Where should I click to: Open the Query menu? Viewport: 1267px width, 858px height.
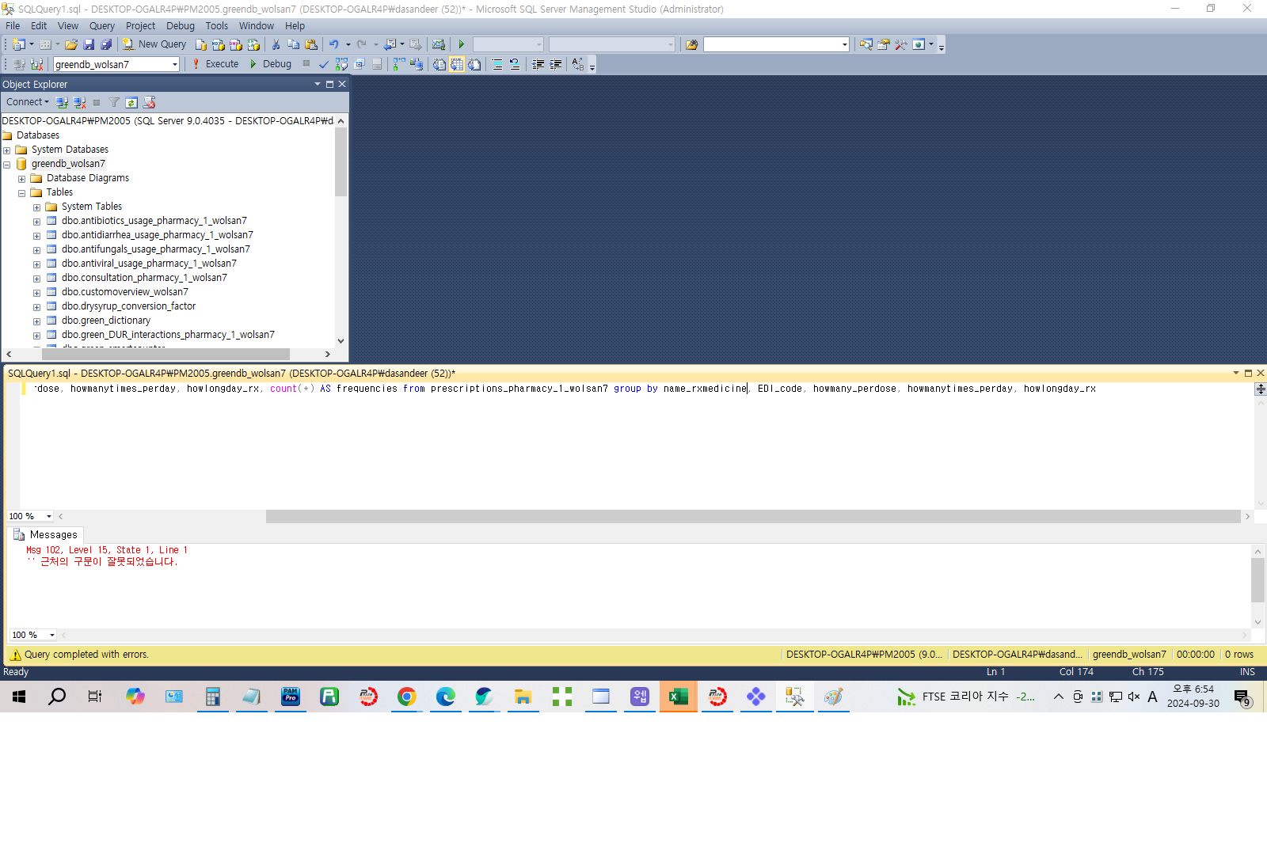(x=102, y=25)
